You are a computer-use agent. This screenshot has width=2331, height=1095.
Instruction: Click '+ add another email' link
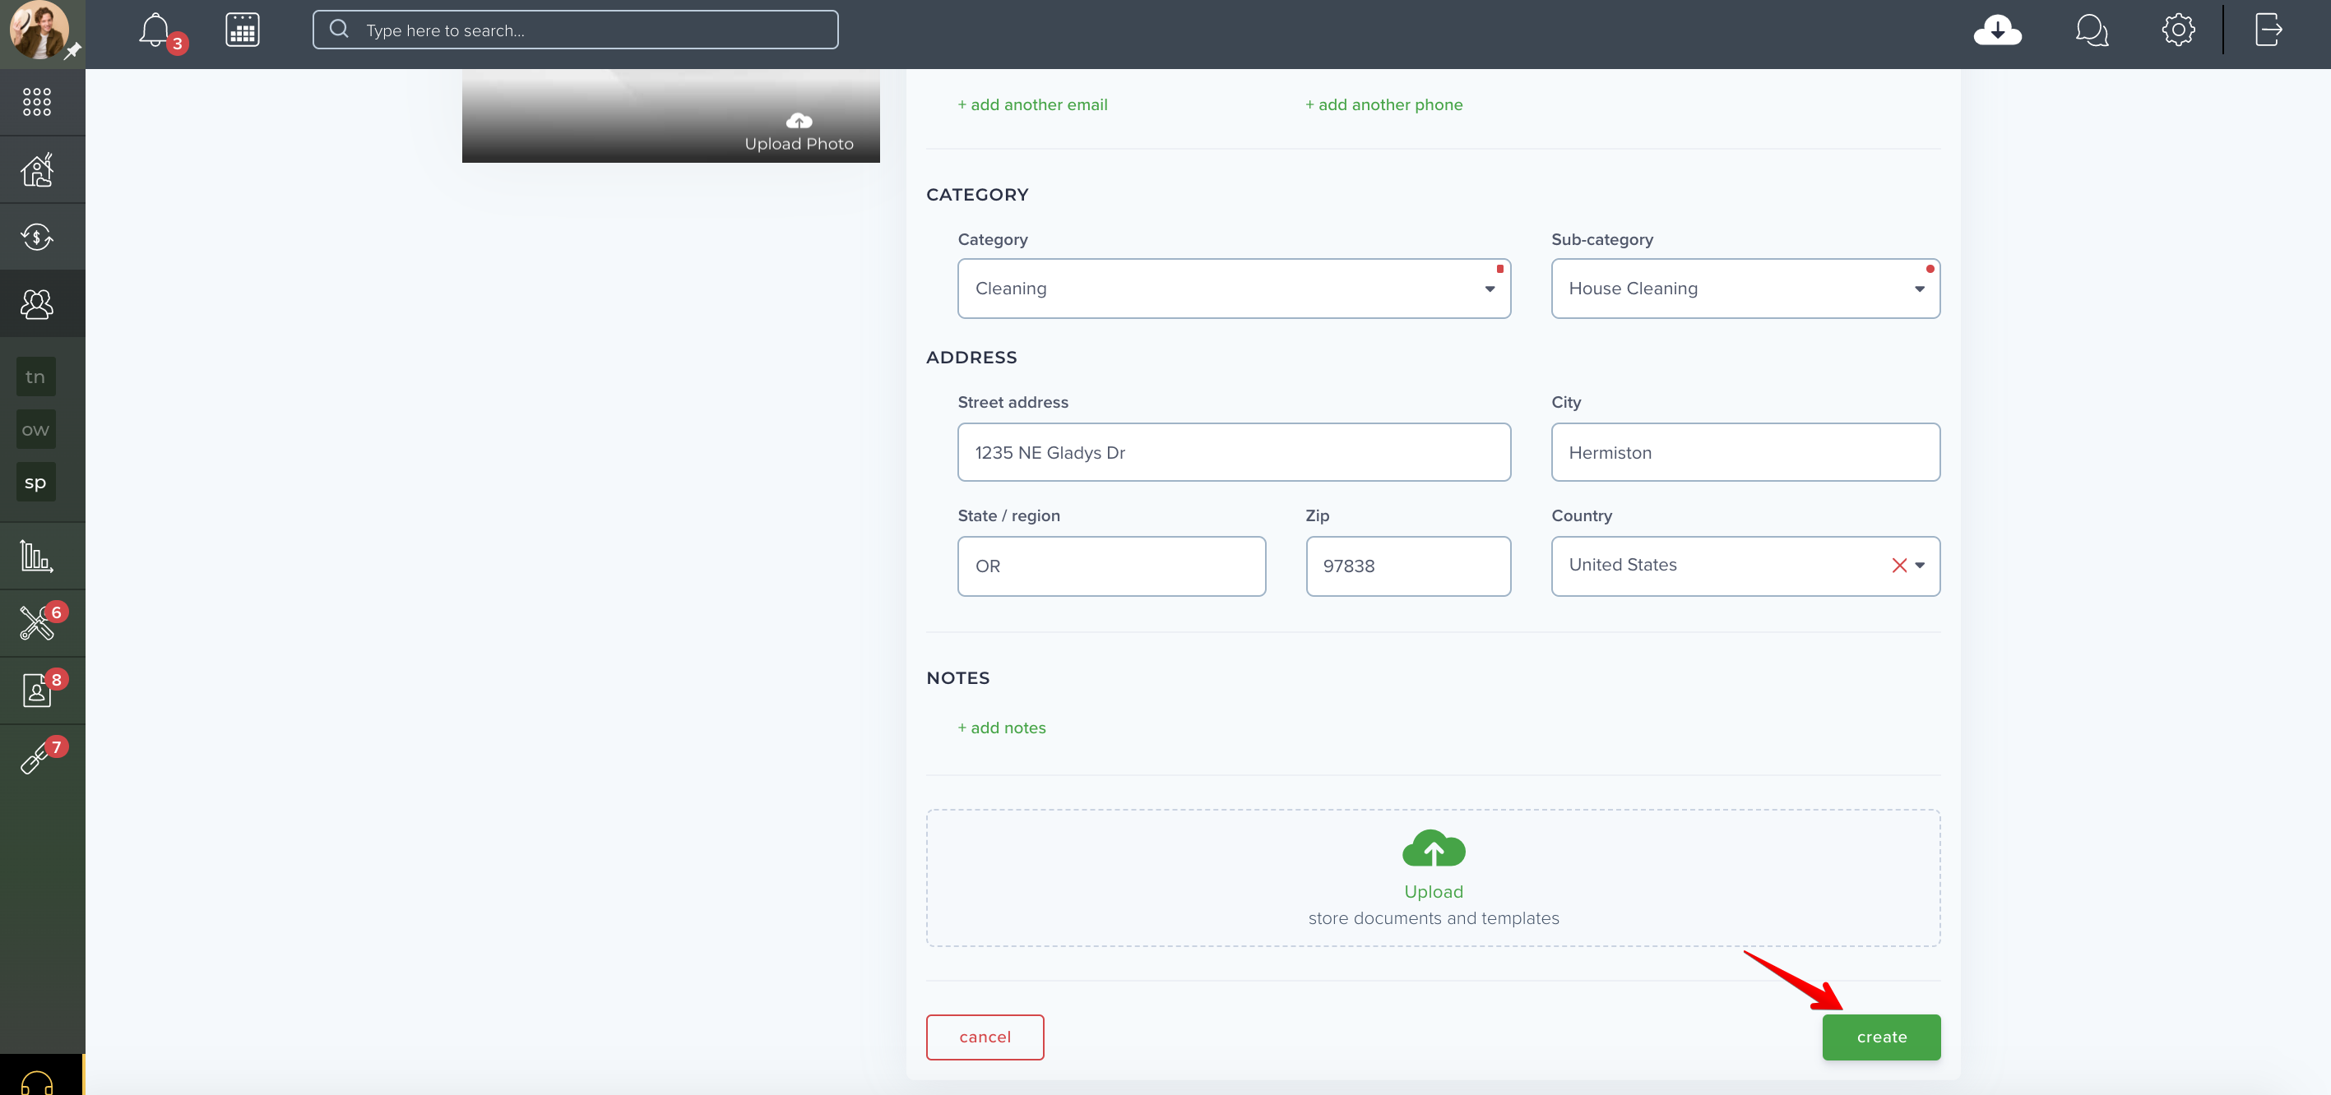point(1032,105)
